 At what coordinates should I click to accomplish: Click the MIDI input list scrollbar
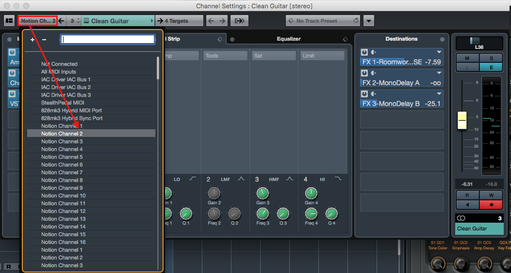(x=158, y=68)
